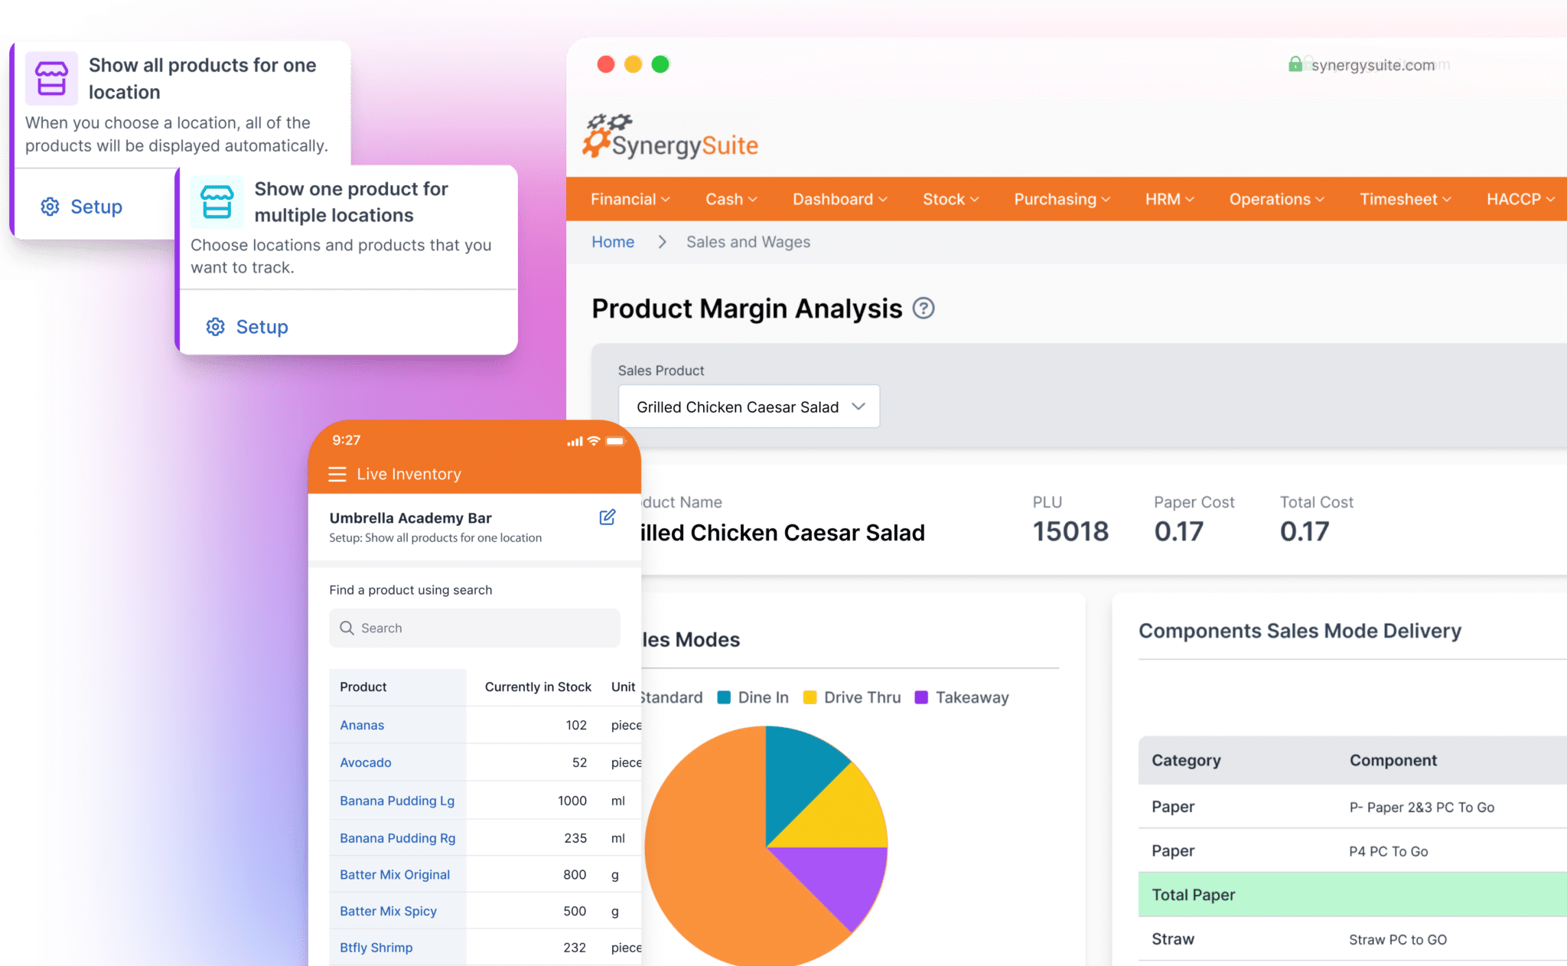Click the help icon next to Product Margin Analysis
1567x966 pixels.
click(924, 308)
